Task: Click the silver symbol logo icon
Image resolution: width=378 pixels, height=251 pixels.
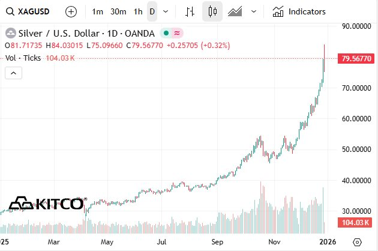Action: [x=11, y=33]
